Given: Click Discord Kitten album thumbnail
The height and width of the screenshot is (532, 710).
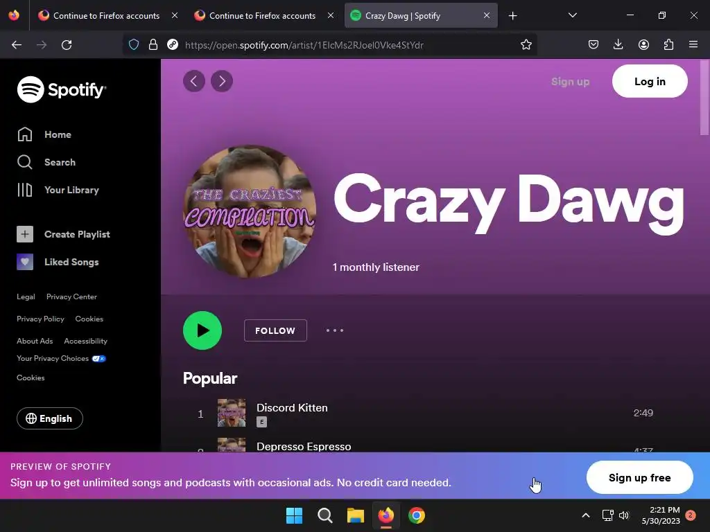Looking at the screenshot, I should 232,413.
